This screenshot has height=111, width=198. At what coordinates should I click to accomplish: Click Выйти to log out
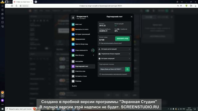[x=74, y=86]
